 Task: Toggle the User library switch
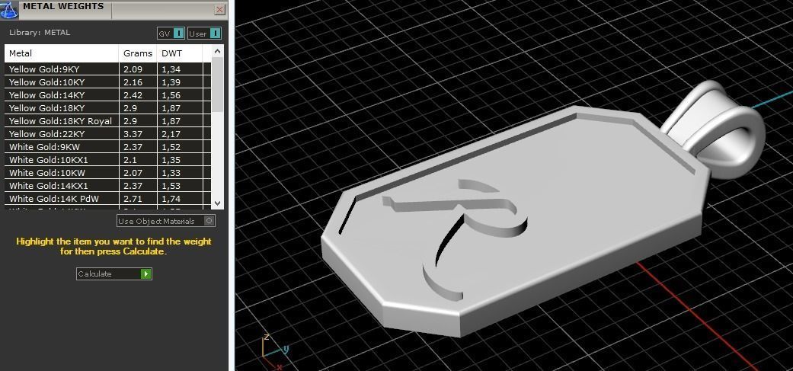tap(204, 34)
